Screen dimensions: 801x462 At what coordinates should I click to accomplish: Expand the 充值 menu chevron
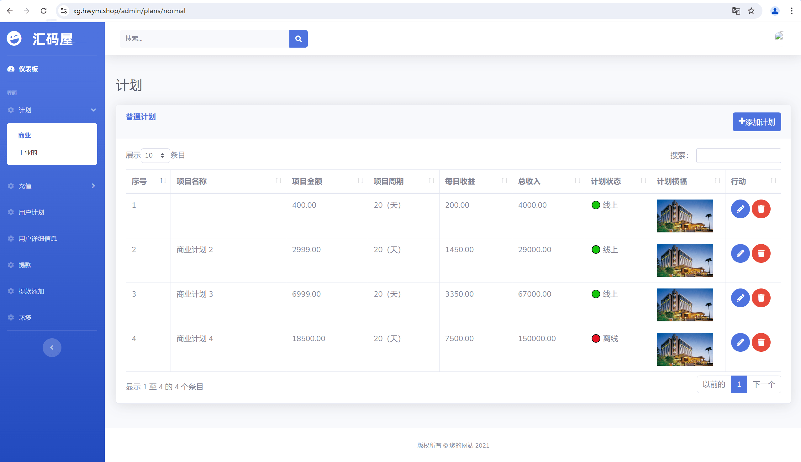point(93,186)
